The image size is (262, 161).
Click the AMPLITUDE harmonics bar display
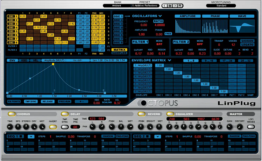[188, 26]
